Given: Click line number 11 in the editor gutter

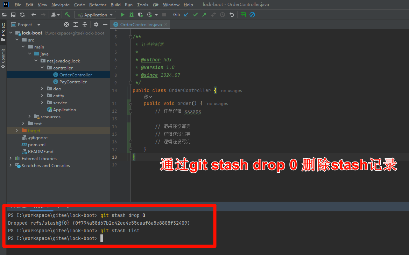Looking at the screenshot, I should click(114, 103).
